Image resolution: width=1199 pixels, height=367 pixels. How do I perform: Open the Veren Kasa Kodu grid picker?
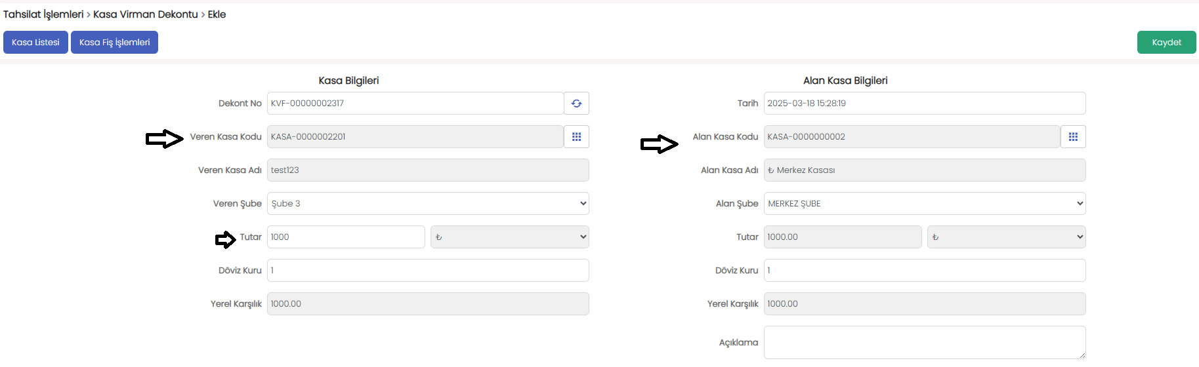tap(576, 137)
